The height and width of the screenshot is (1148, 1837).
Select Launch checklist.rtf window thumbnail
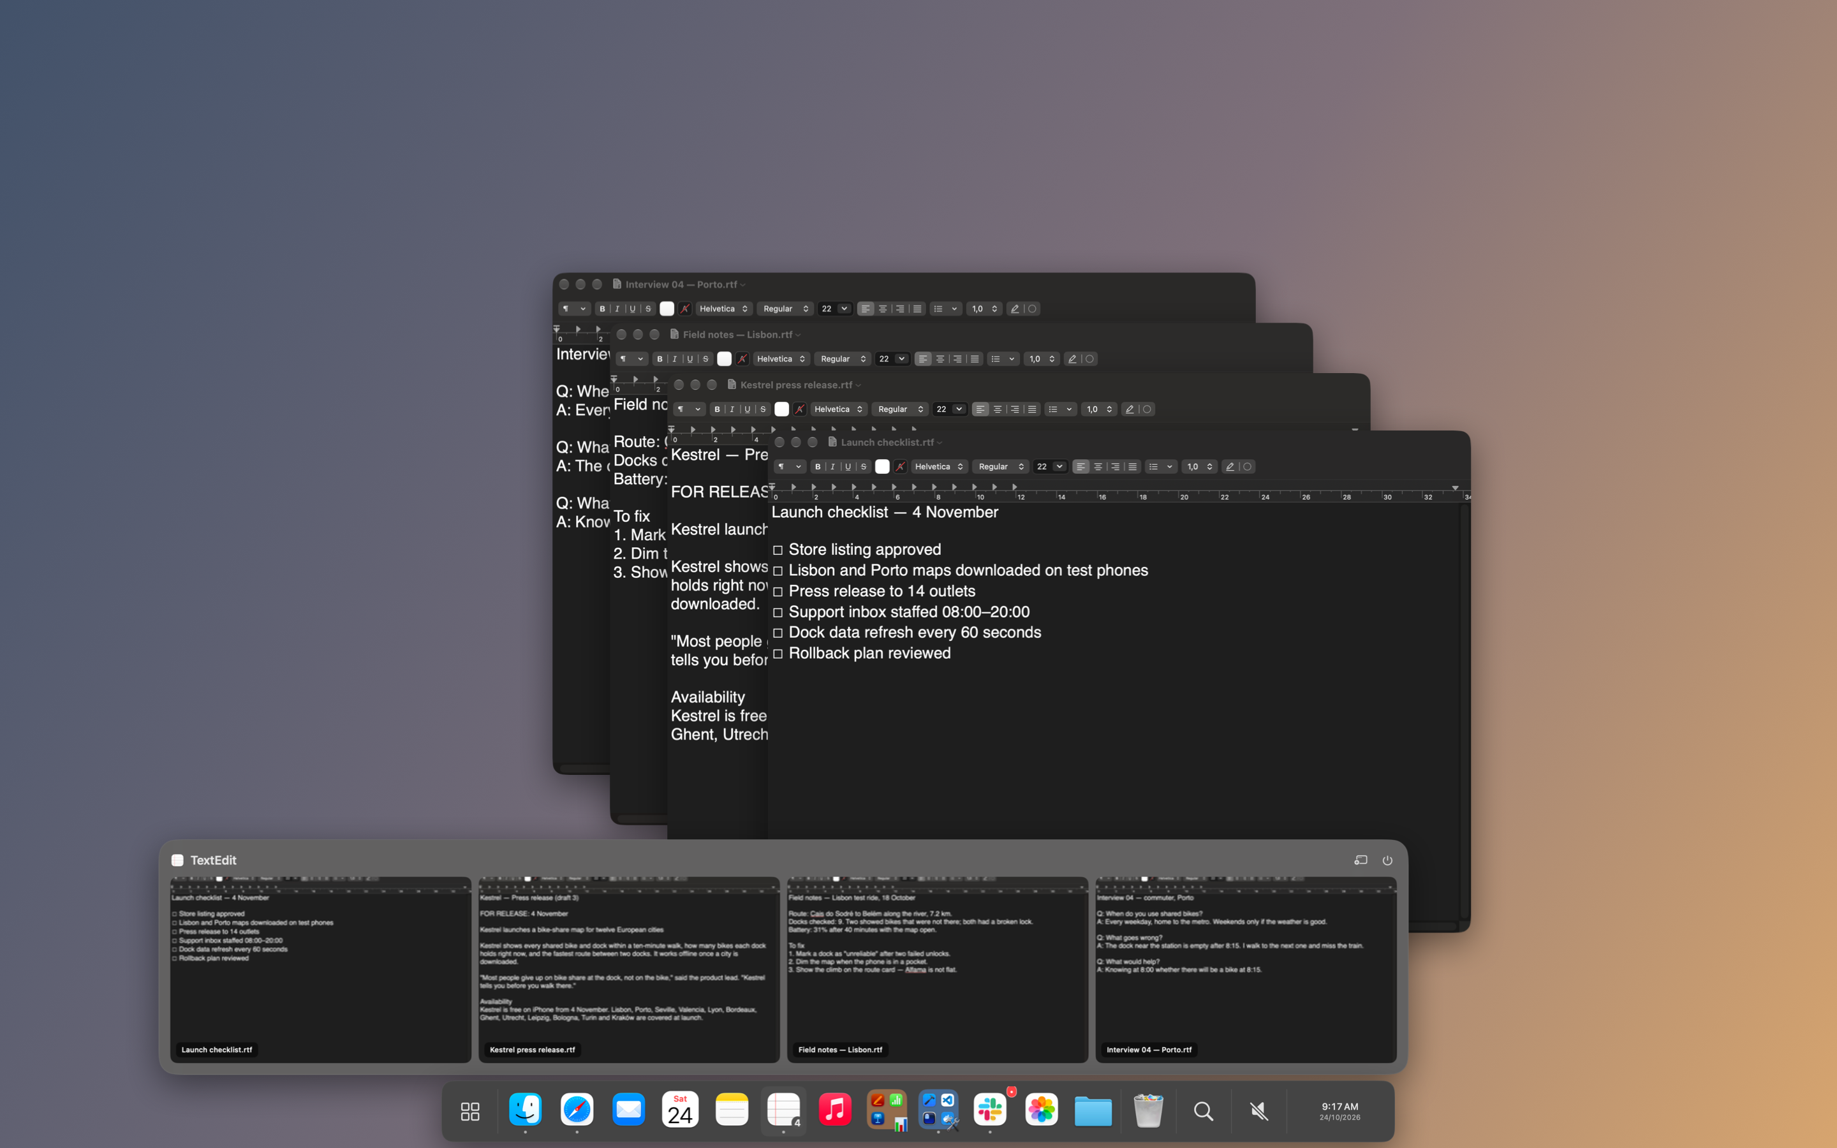(x=320, y=969)
